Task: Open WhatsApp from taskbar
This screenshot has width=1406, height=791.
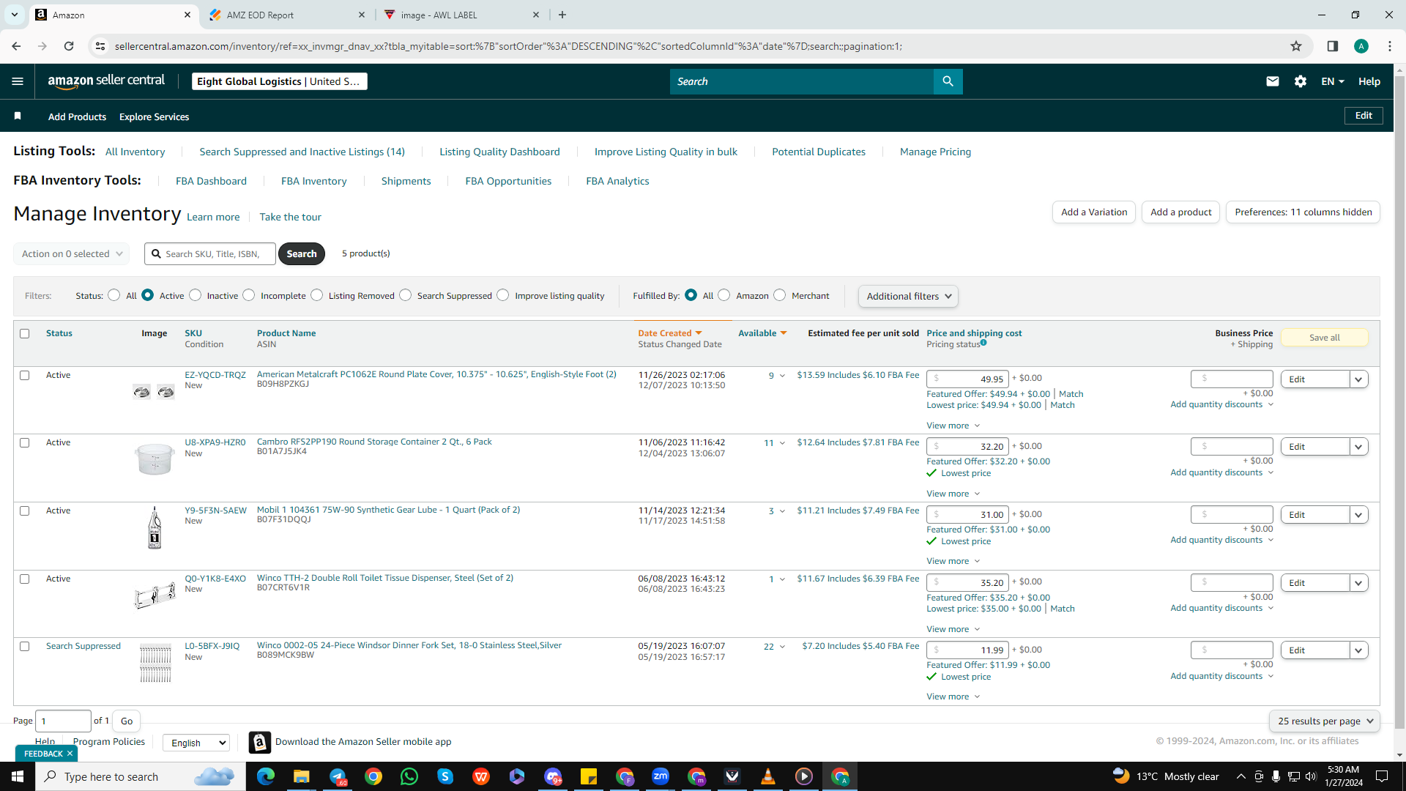Action: [409, 776]
